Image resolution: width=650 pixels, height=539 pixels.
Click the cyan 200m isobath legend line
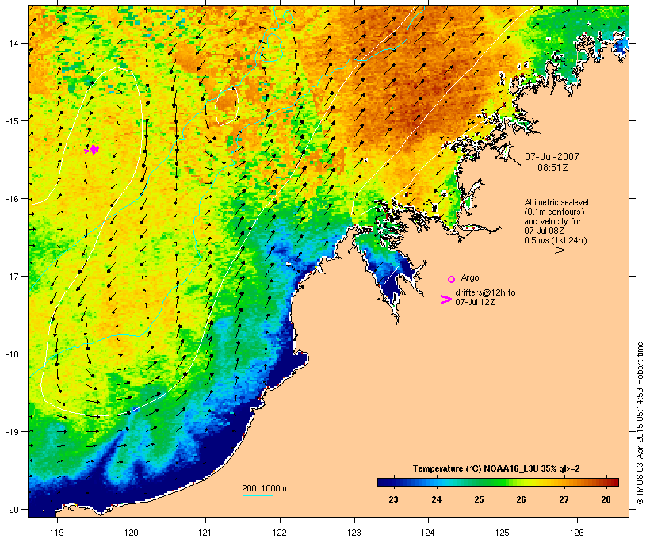[x=257, y=495]
